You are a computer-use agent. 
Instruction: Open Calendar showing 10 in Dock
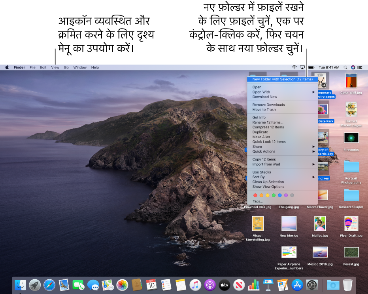(x=151, y=285)
